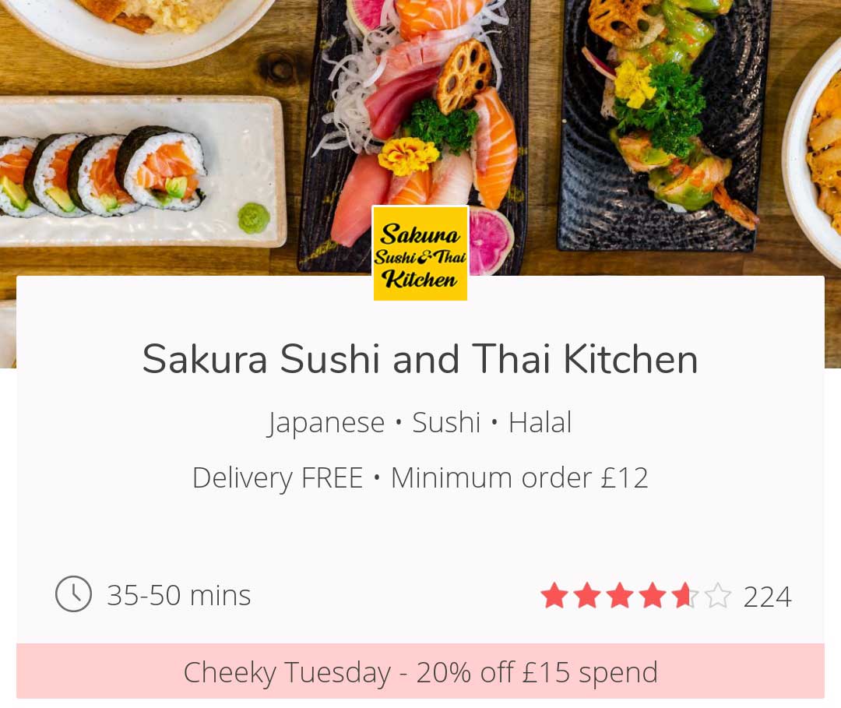Open the Sakura Sushi and Thai Kitchen title
The image size is (841, 708).
click(x=420, y=358)
